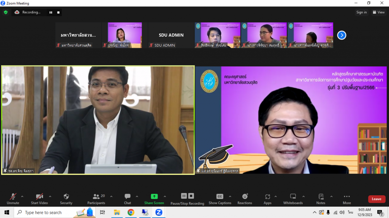Expand video options arrow beside Start Video

50,196
